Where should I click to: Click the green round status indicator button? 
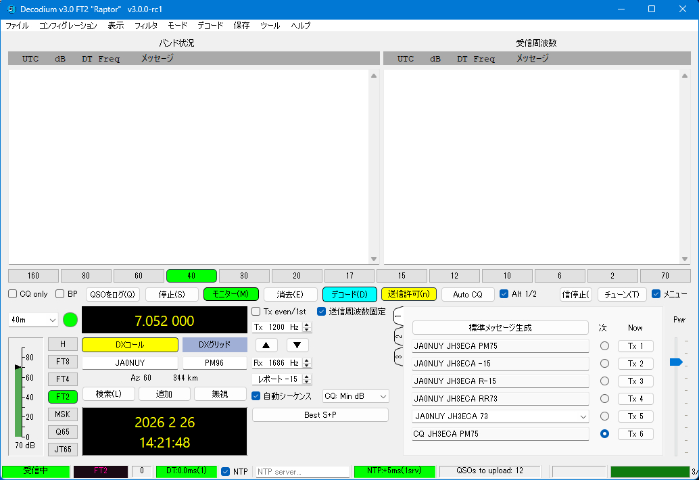pos(70,320)
